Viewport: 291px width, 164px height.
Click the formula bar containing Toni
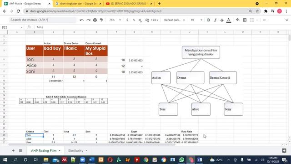161,27
